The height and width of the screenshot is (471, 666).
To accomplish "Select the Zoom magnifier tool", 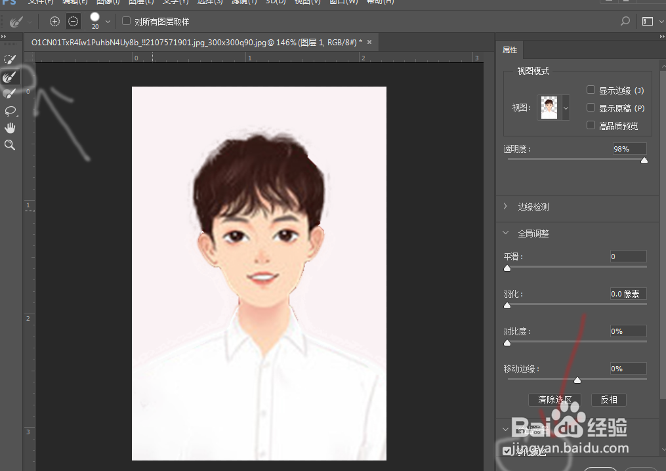I will (10, 145).
